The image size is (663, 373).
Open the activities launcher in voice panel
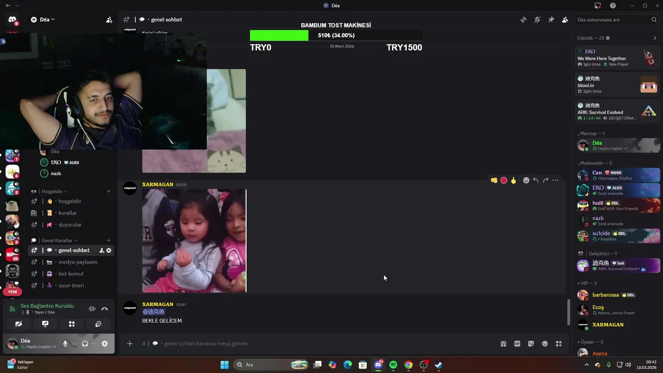point(72,324)
